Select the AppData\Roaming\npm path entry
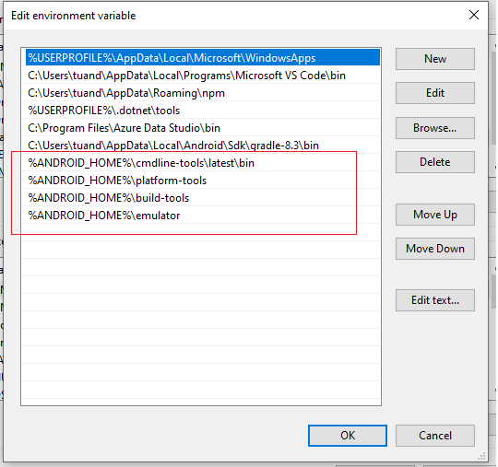This screenshot has width=498, height=467. point(203,93)
